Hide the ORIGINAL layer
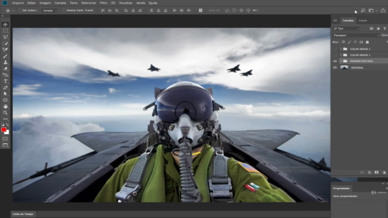 click(x=335, y=67)
